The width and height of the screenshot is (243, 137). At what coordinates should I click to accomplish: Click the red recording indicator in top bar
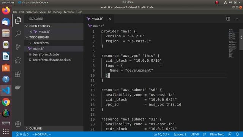point(217,2)
